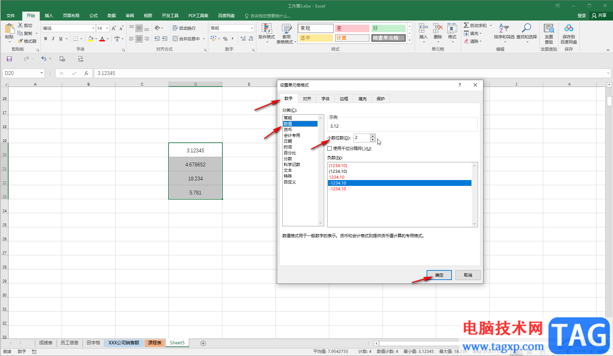The height and width of the screenshot is (356, 613).
Task: Click the 取消 button in the dialog
Action: click(468, 275)
